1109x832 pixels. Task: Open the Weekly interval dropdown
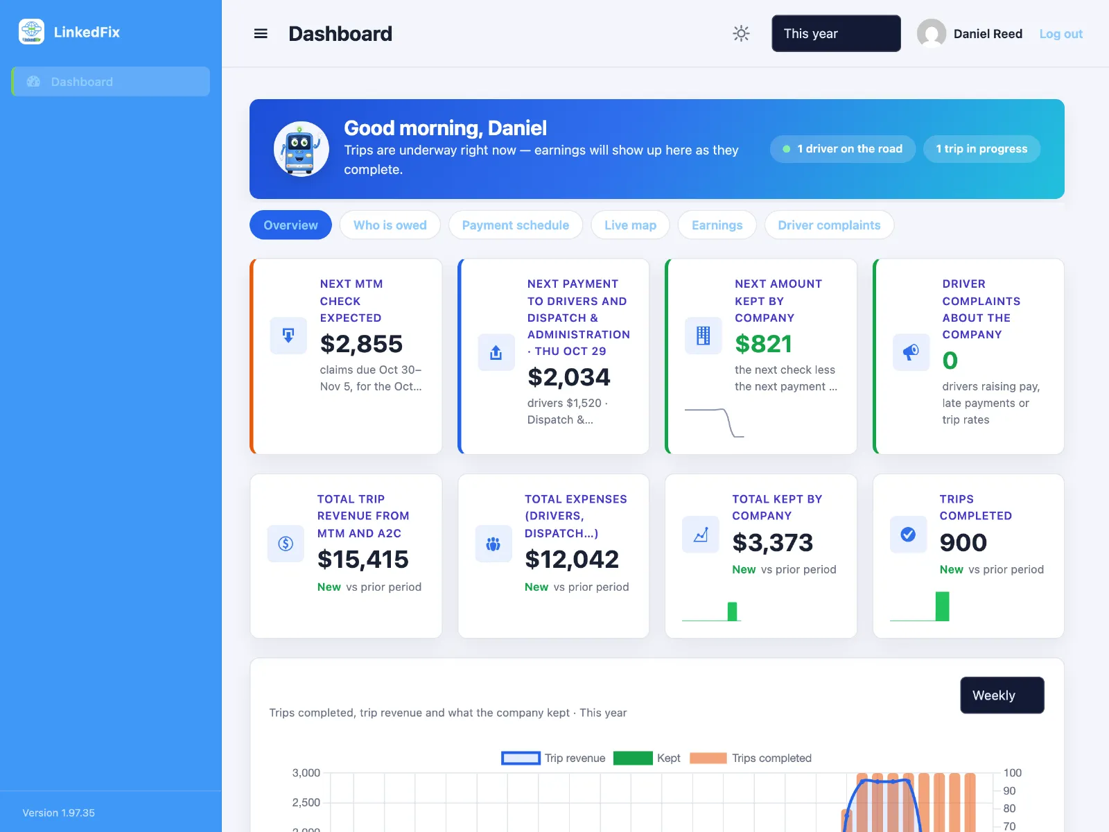point(1002,695)
